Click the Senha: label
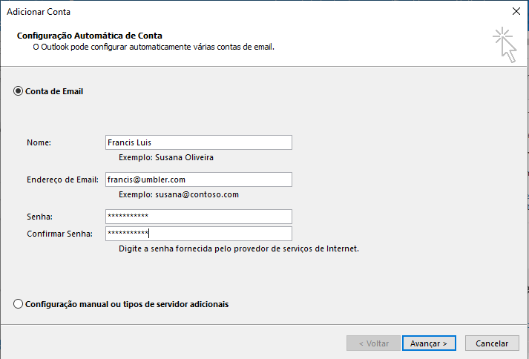This screenshot has height=359, width=529. [39, 217]
